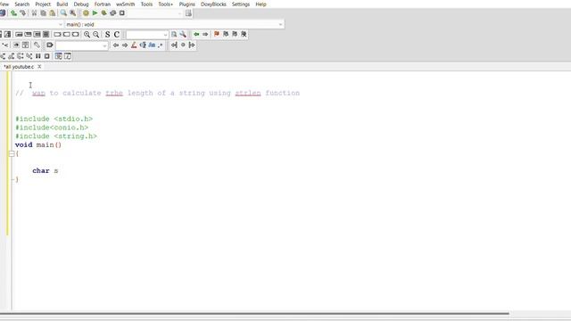
Task: Click the Paste clipboard icon
Action: pos(53,13)
